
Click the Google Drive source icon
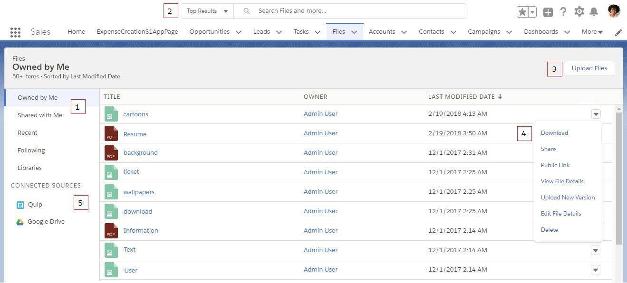pos(20,222)
